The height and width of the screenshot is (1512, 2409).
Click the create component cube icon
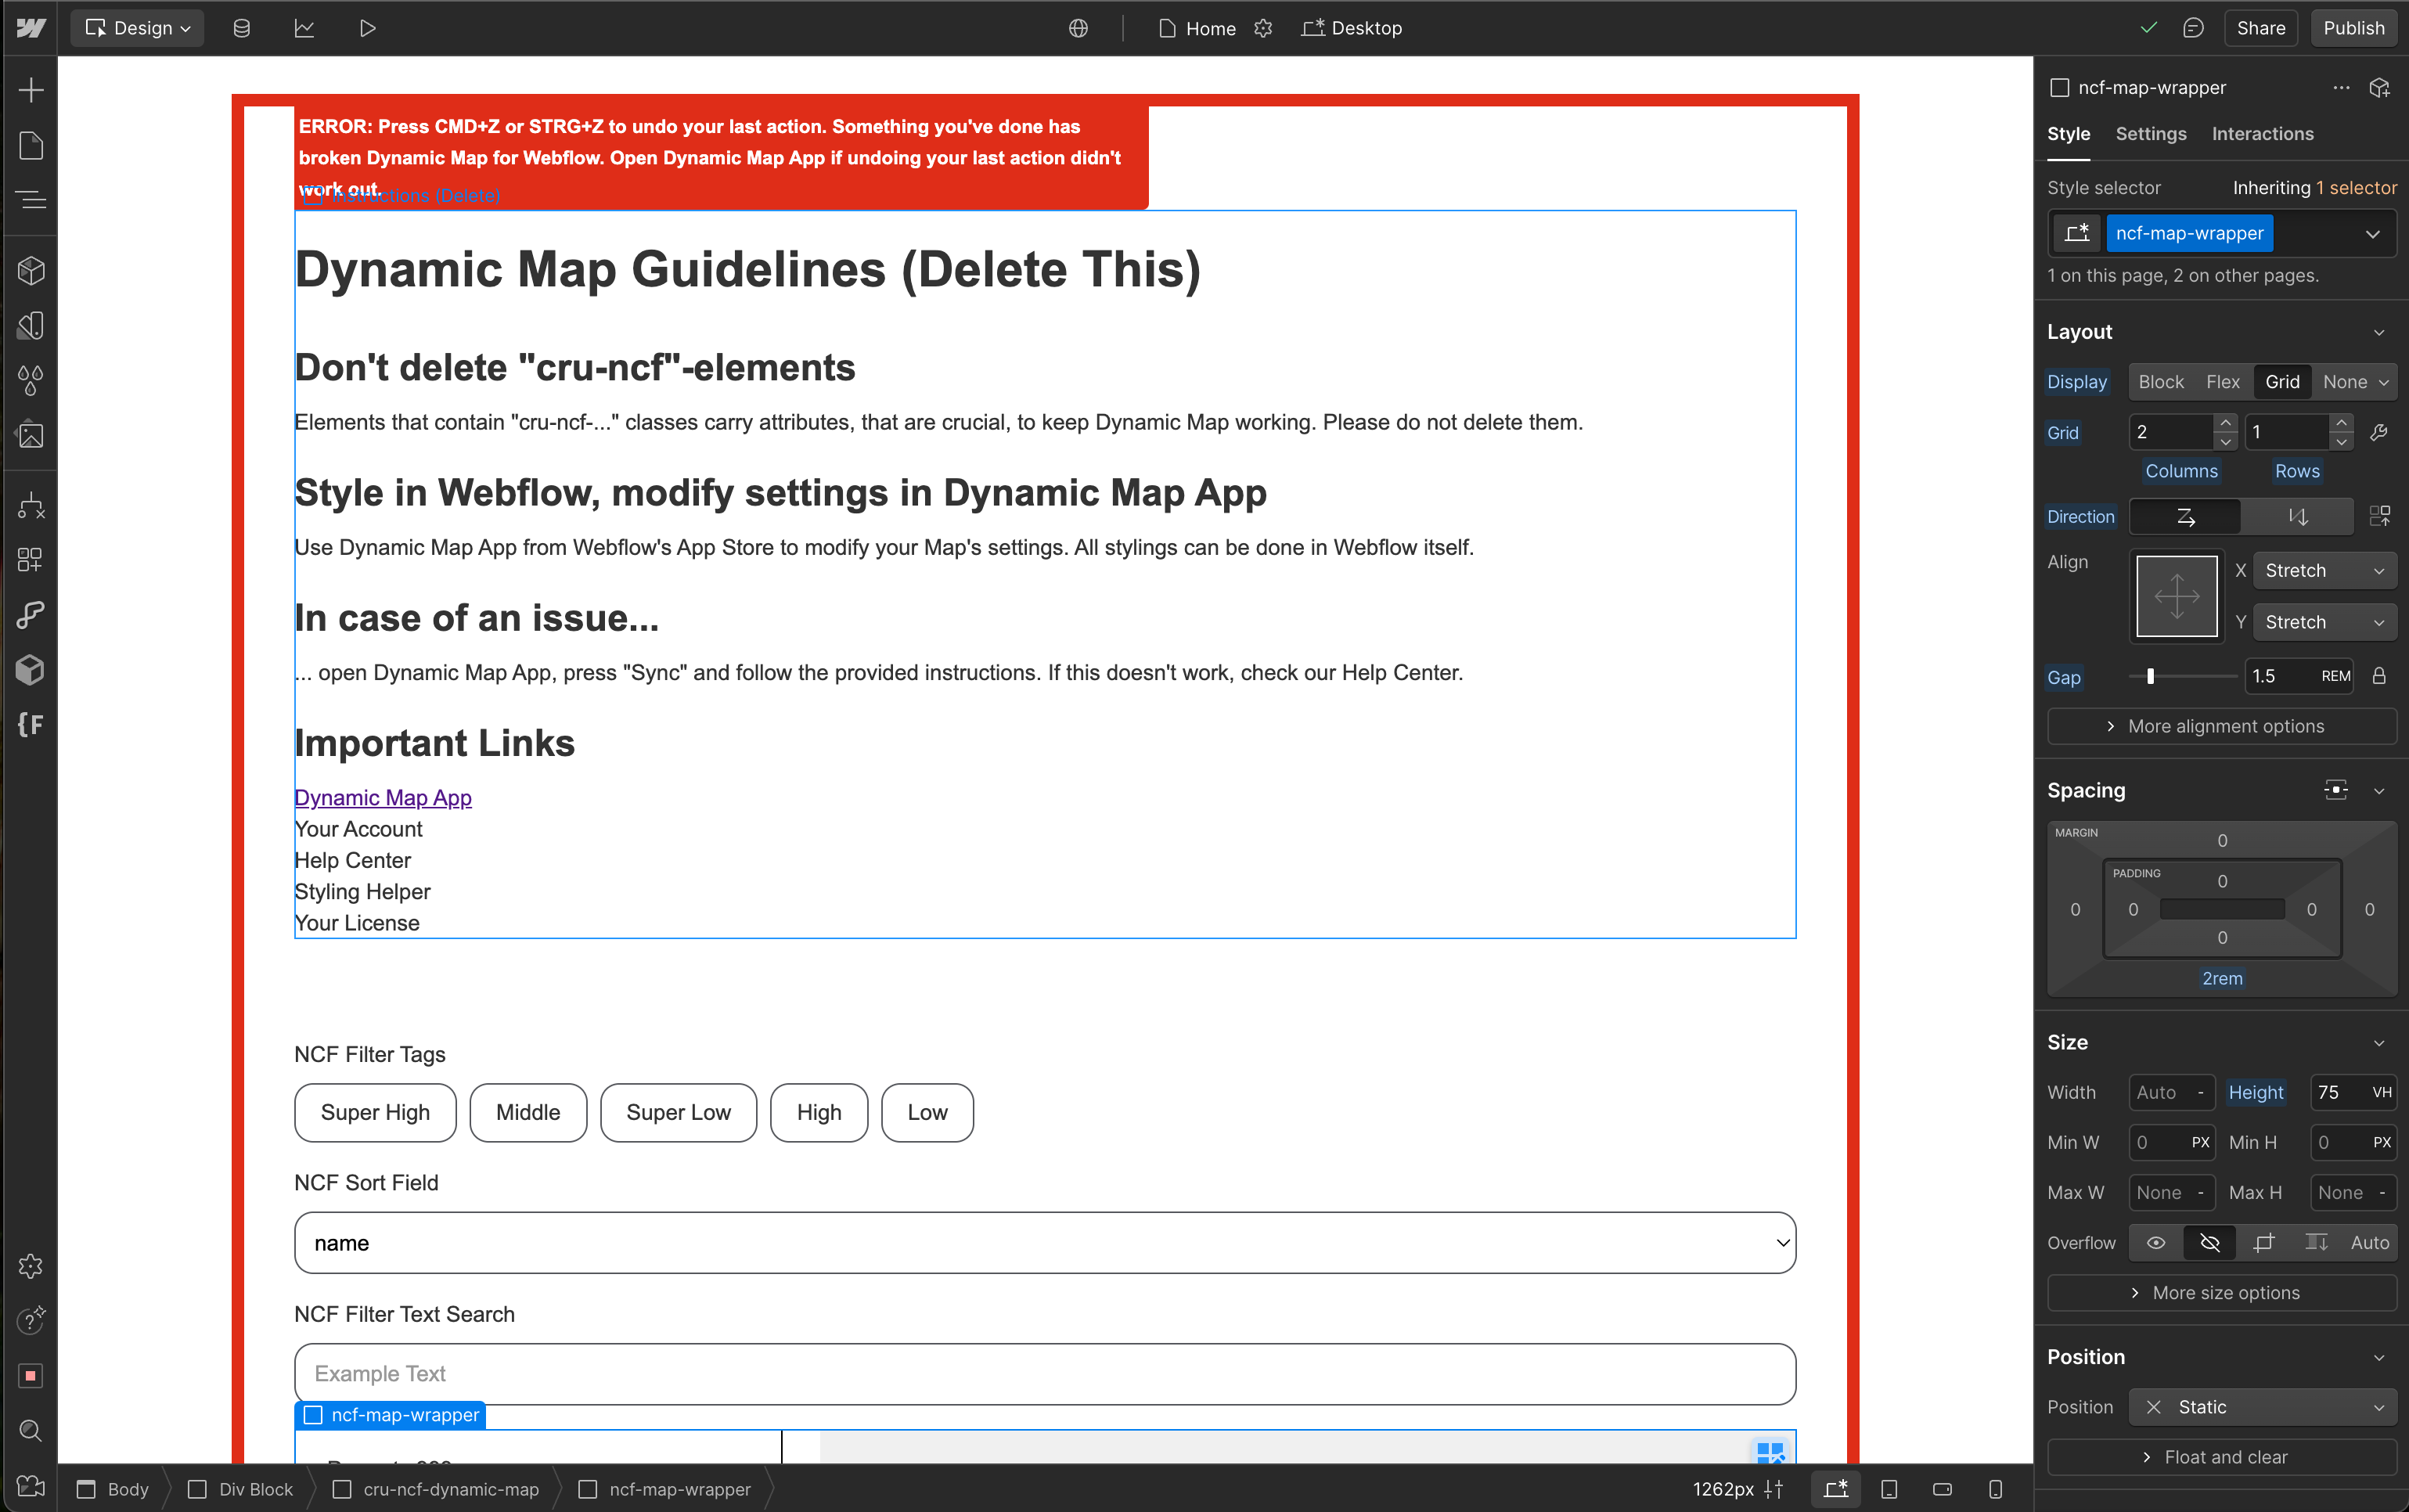click(2380, 88)
